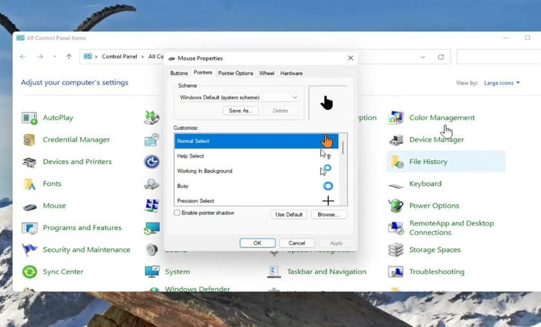The image size is (541, 327).
Task: Click the Use Default button
Action: tap(289, 215)
